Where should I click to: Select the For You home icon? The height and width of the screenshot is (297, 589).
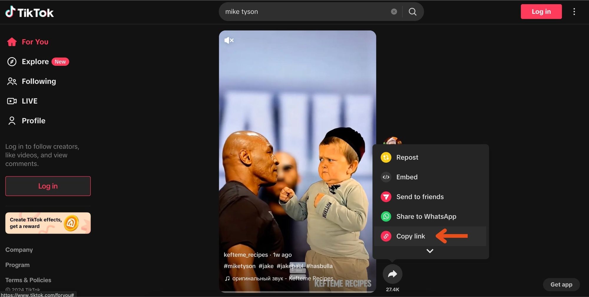coord(12,42)
